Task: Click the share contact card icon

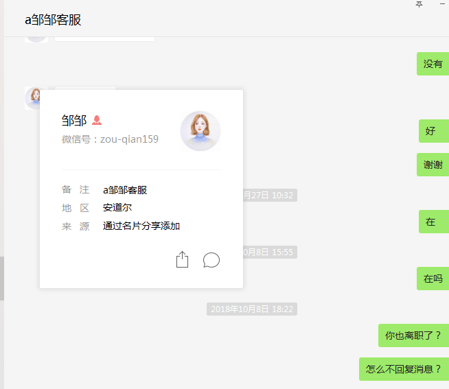Action: [182, 260]
